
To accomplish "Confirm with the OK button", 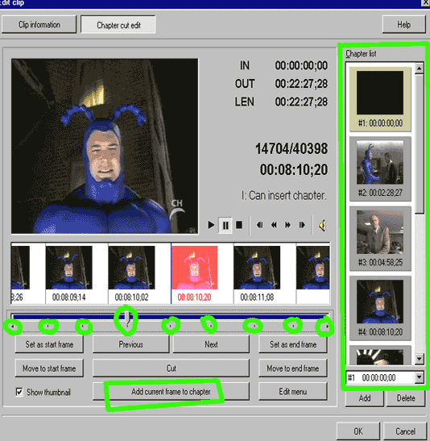I will click(x=358, y=431).
